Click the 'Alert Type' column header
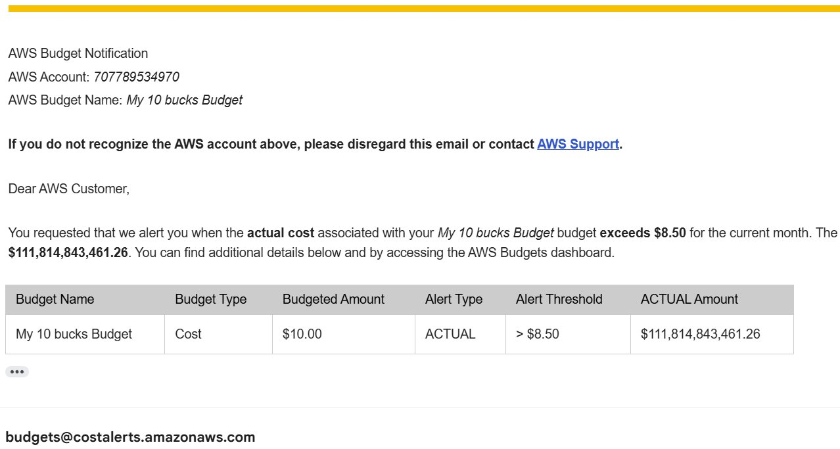The width and height of the screenshot is (840, 449). pos(460,299)
